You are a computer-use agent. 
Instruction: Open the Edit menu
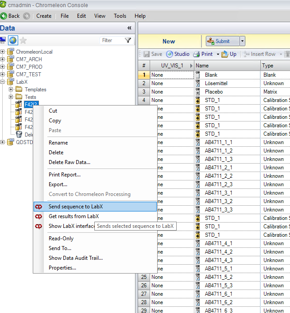coord(81,16)
